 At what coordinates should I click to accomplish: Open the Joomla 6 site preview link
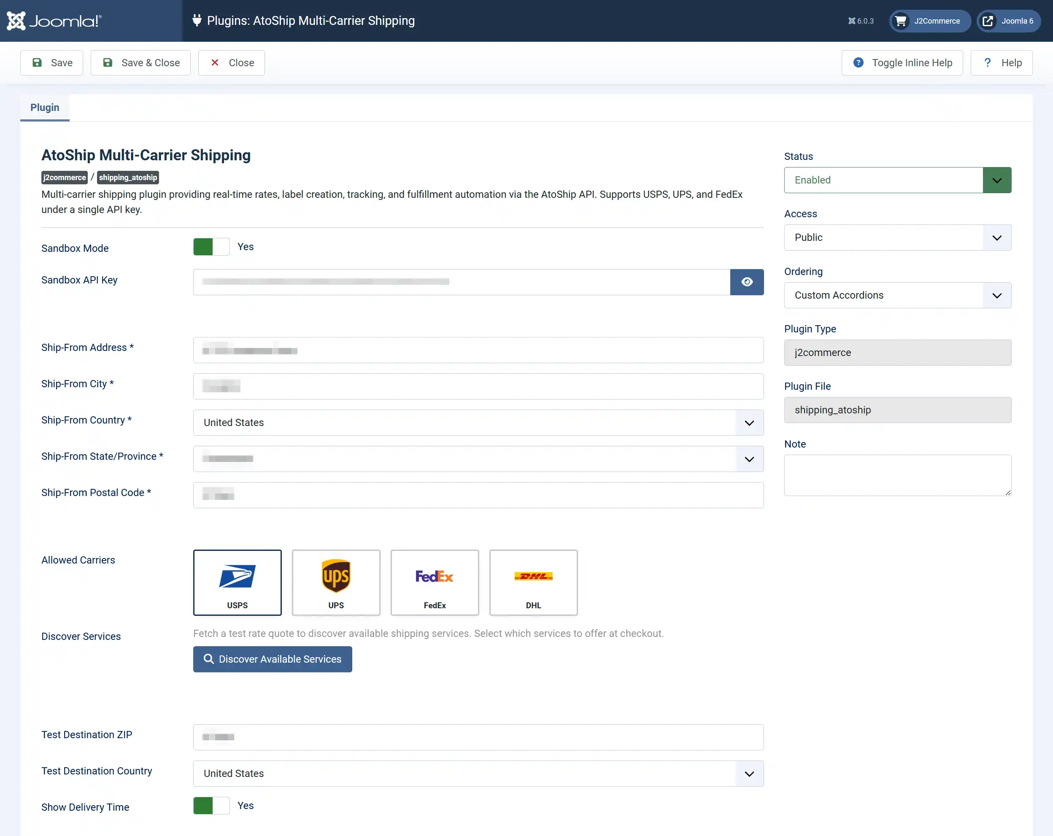1009,21
